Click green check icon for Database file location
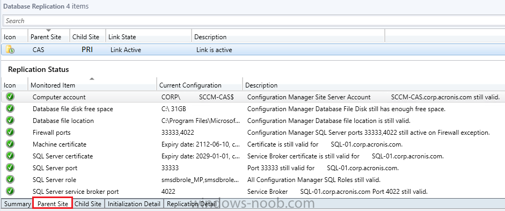 (x=10, y=120)
